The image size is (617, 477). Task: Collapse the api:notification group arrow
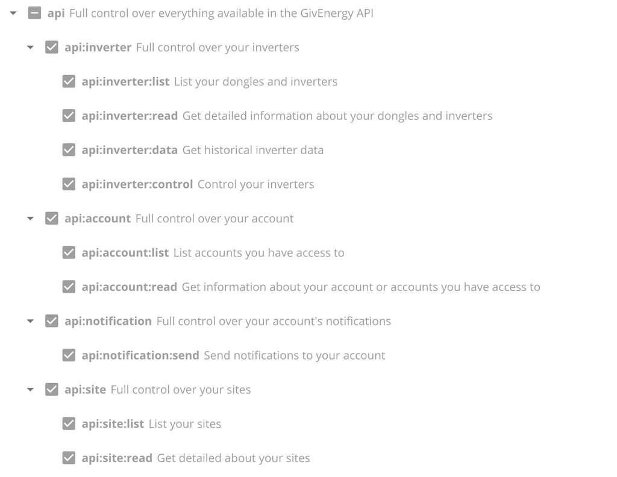point(30,322)
